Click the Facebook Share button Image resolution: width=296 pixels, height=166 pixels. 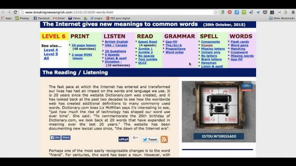[x=66, y=138]
